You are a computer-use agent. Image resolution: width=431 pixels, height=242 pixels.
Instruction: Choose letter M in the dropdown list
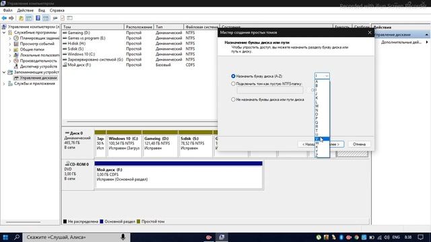[322, 106]
